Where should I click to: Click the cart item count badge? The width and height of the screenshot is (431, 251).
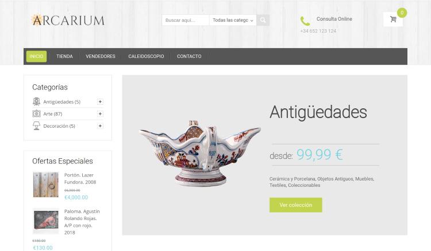click(402, 13)
